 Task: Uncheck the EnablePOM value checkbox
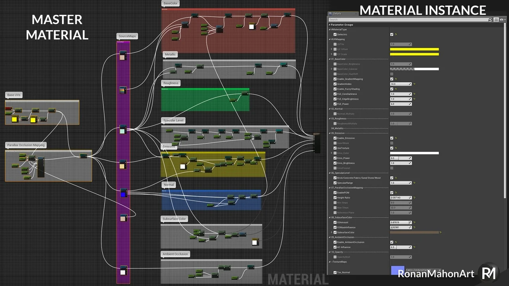[392, 193]
